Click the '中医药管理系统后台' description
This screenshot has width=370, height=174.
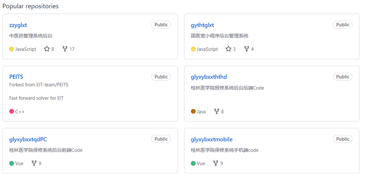[31, 36]
